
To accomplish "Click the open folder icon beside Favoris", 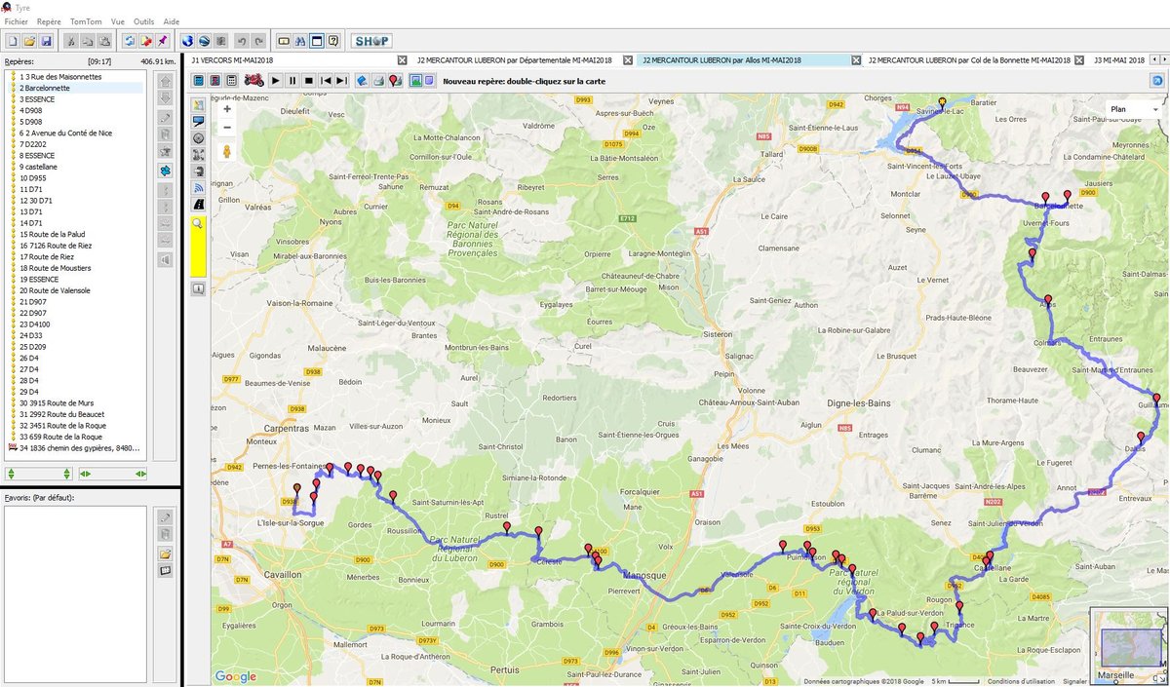I will [165, 553].
